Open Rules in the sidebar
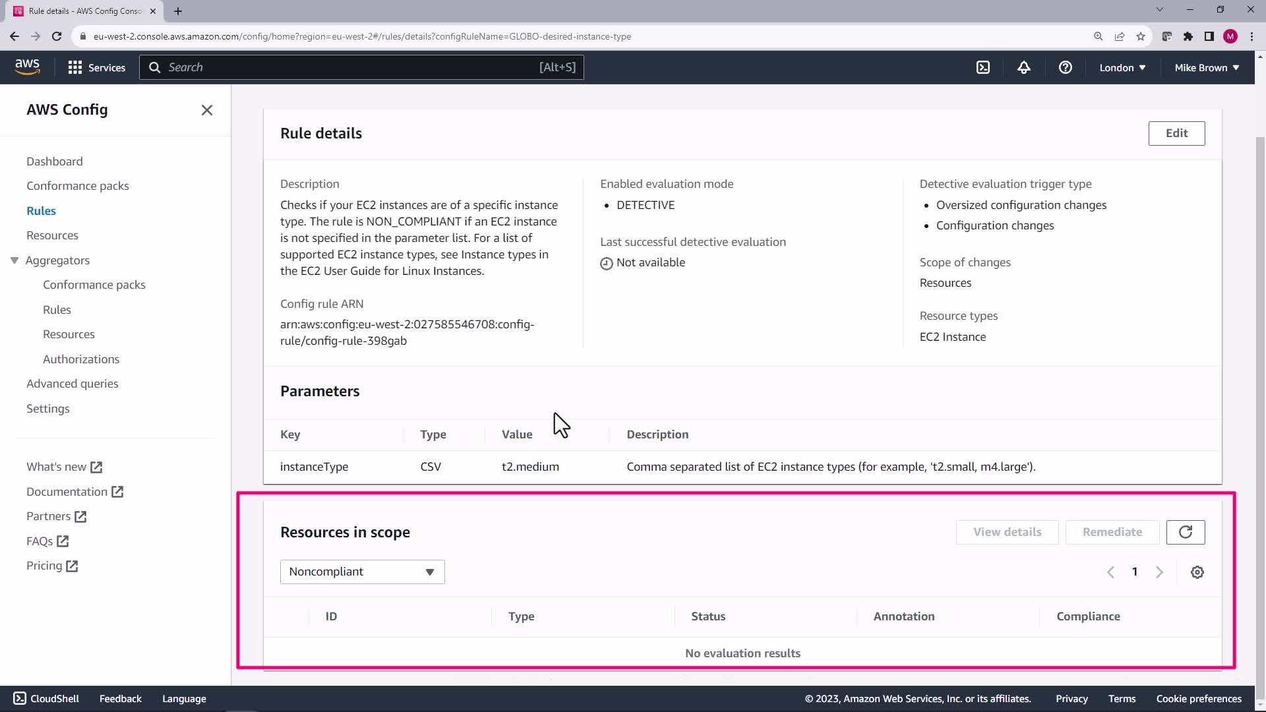The width and height of the screenshot is (1266, 712). pos(41,211)
